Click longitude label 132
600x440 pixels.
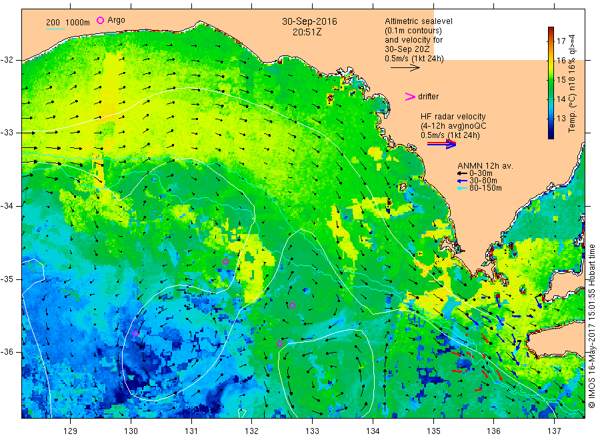[252, 431]
